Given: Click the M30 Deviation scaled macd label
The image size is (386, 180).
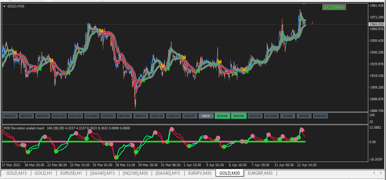Looking at the screenshot, I should tap(24, 128).
